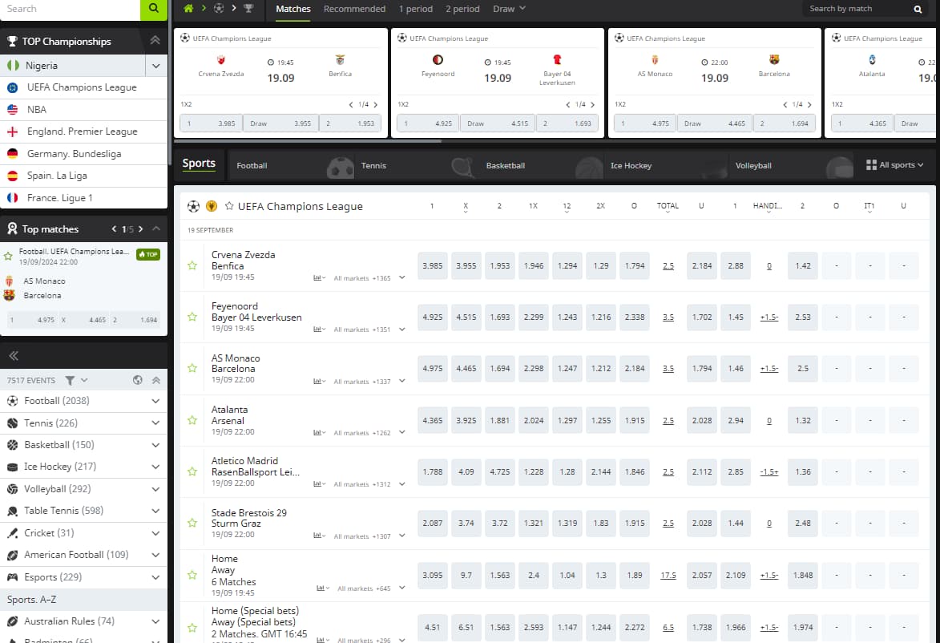Go to home via breadcrumb house icon
940x643 pixels.
(x=188, y=8)
